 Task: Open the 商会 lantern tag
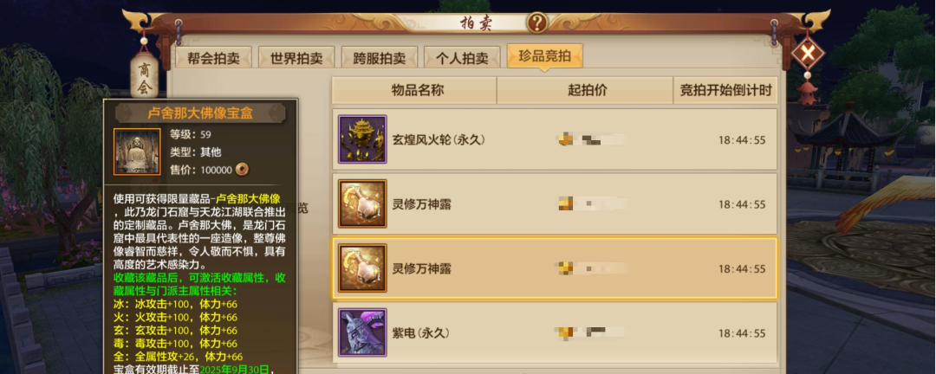(x=145, y=77)
